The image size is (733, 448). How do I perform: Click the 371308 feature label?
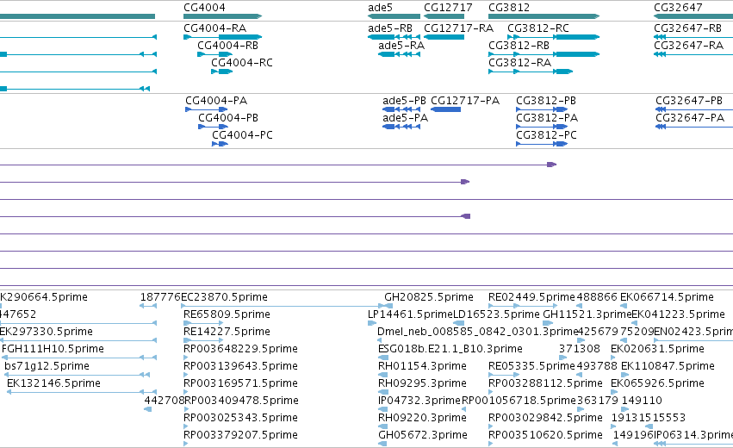tap(579, 349)
